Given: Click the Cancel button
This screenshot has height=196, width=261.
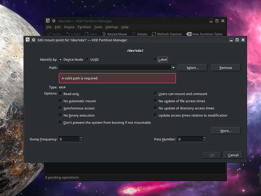Looking at the screenshot, I should point(233,155).
